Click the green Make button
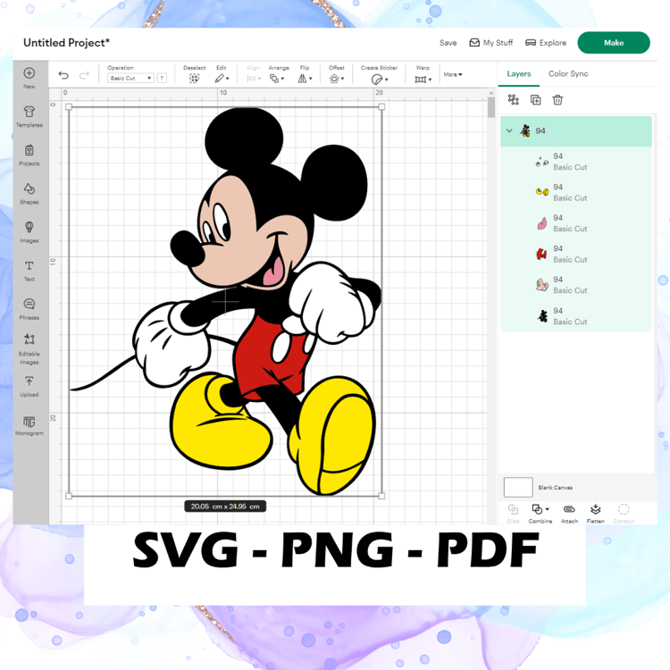This screenshot has height=670, width=670. 614,43
